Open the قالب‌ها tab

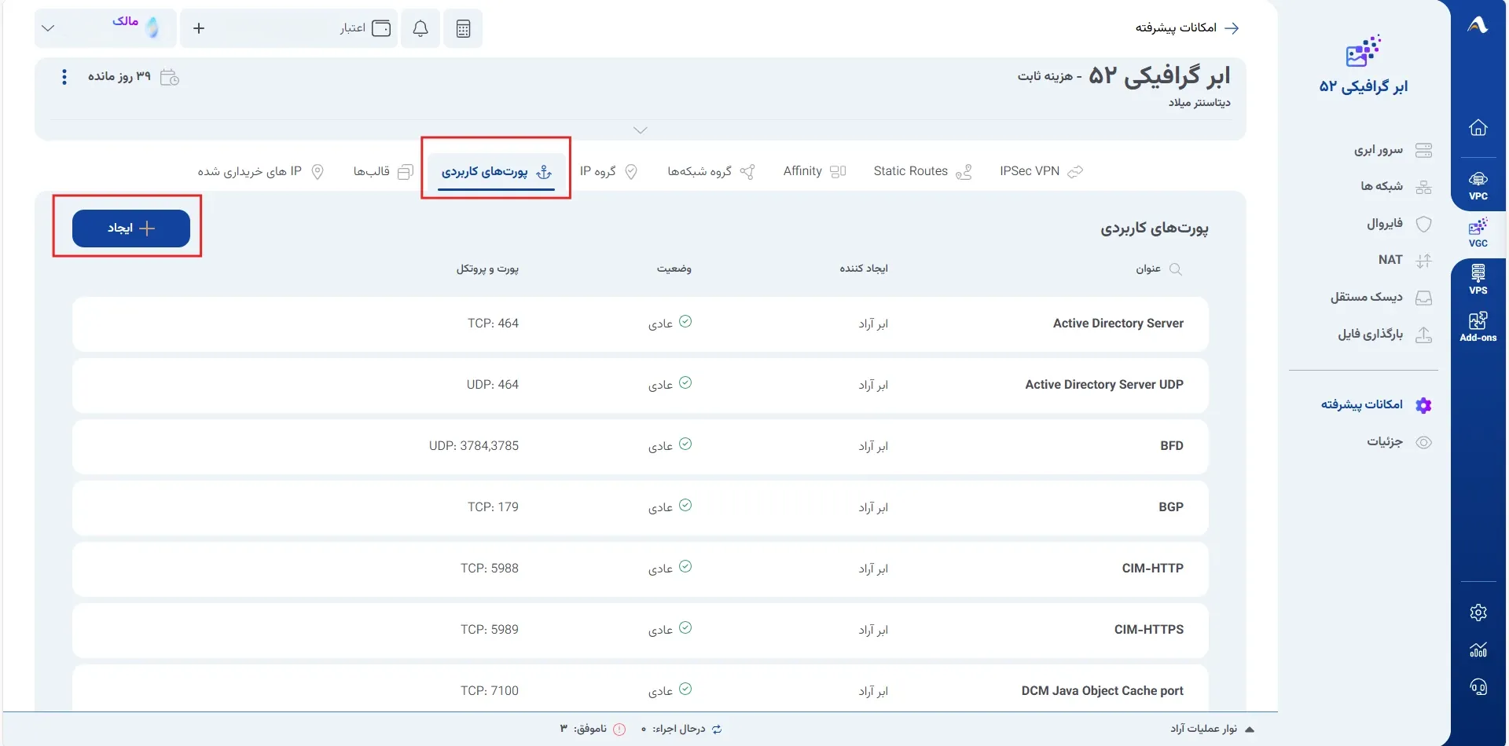click(384, 171)
